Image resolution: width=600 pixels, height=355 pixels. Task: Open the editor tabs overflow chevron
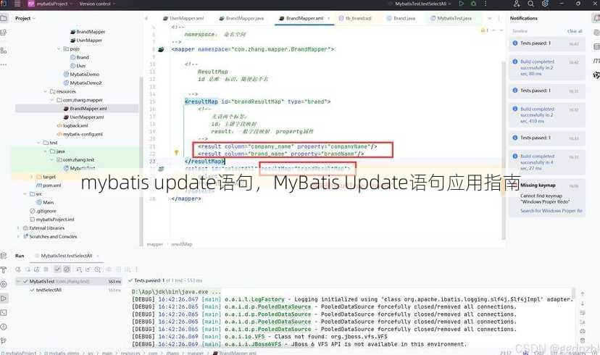click(489, 18)
